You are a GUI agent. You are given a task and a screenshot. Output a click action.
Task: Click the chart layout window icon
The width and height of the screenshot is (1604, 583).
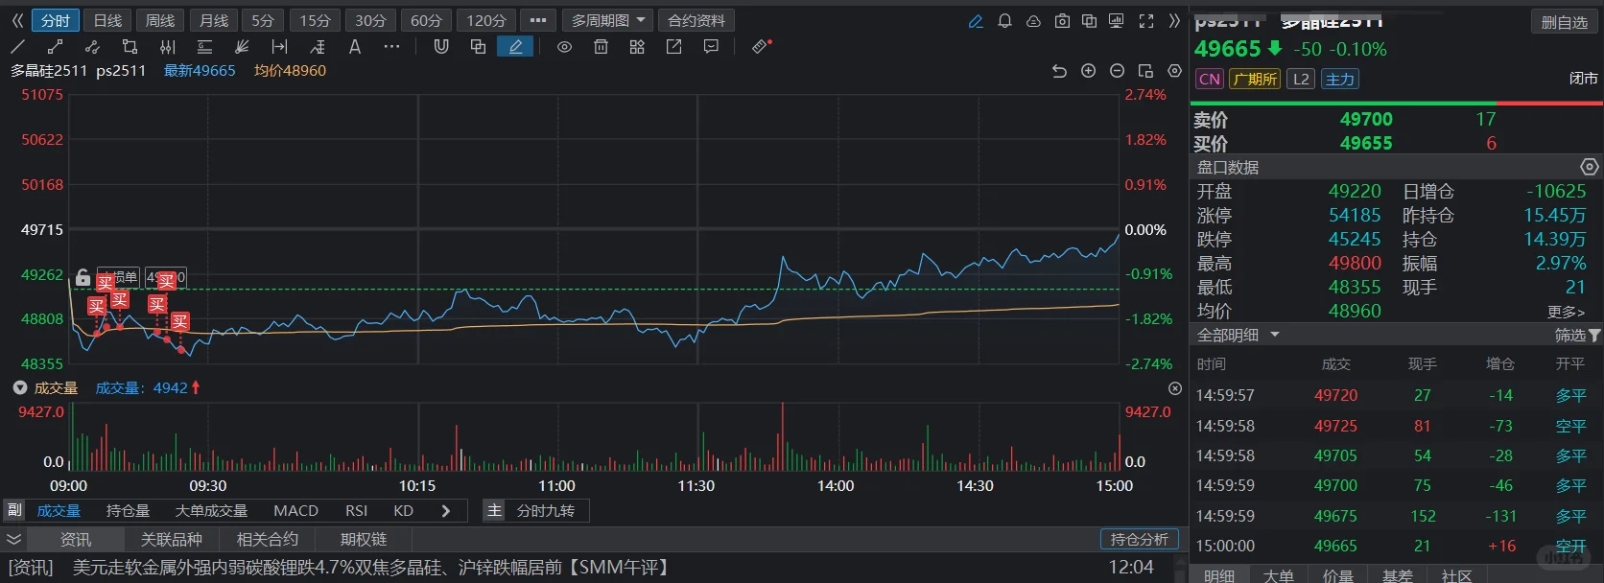point(1145,71)
